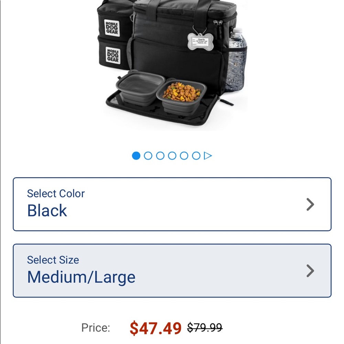The width and height of the screenshot is (344, 344).
Task: Select the first filled carousel dot
Action: 136,156
